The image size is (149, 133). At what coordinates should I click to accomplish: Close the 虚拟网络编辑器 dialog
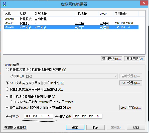pyautogui.click(x=144, y=3)
